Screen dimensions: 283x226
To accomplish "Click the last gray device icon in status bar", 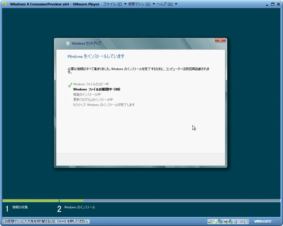I will pos(246,221).
